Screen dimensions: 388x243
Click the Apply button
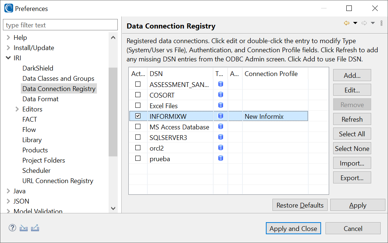coord(358,205)
